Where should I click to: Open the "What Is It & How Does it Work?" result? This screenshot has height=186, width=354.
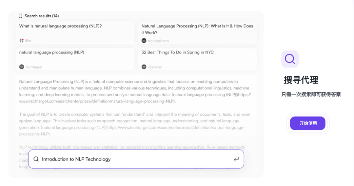tap(197, 29)
